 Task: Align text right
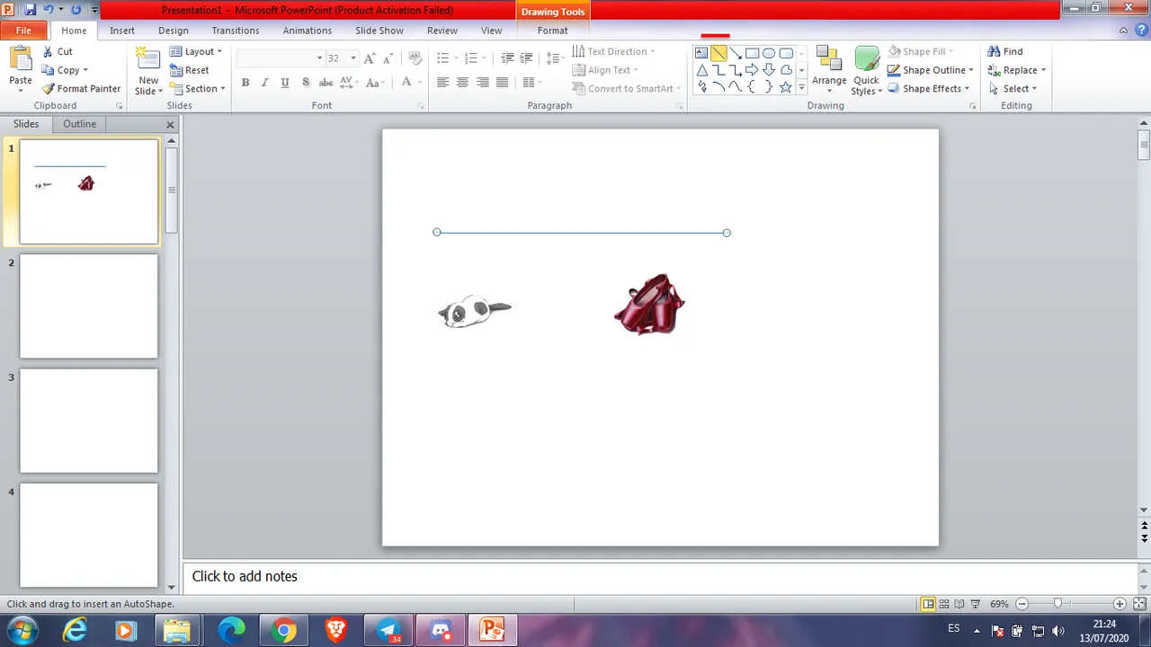(x=483, y=83)
